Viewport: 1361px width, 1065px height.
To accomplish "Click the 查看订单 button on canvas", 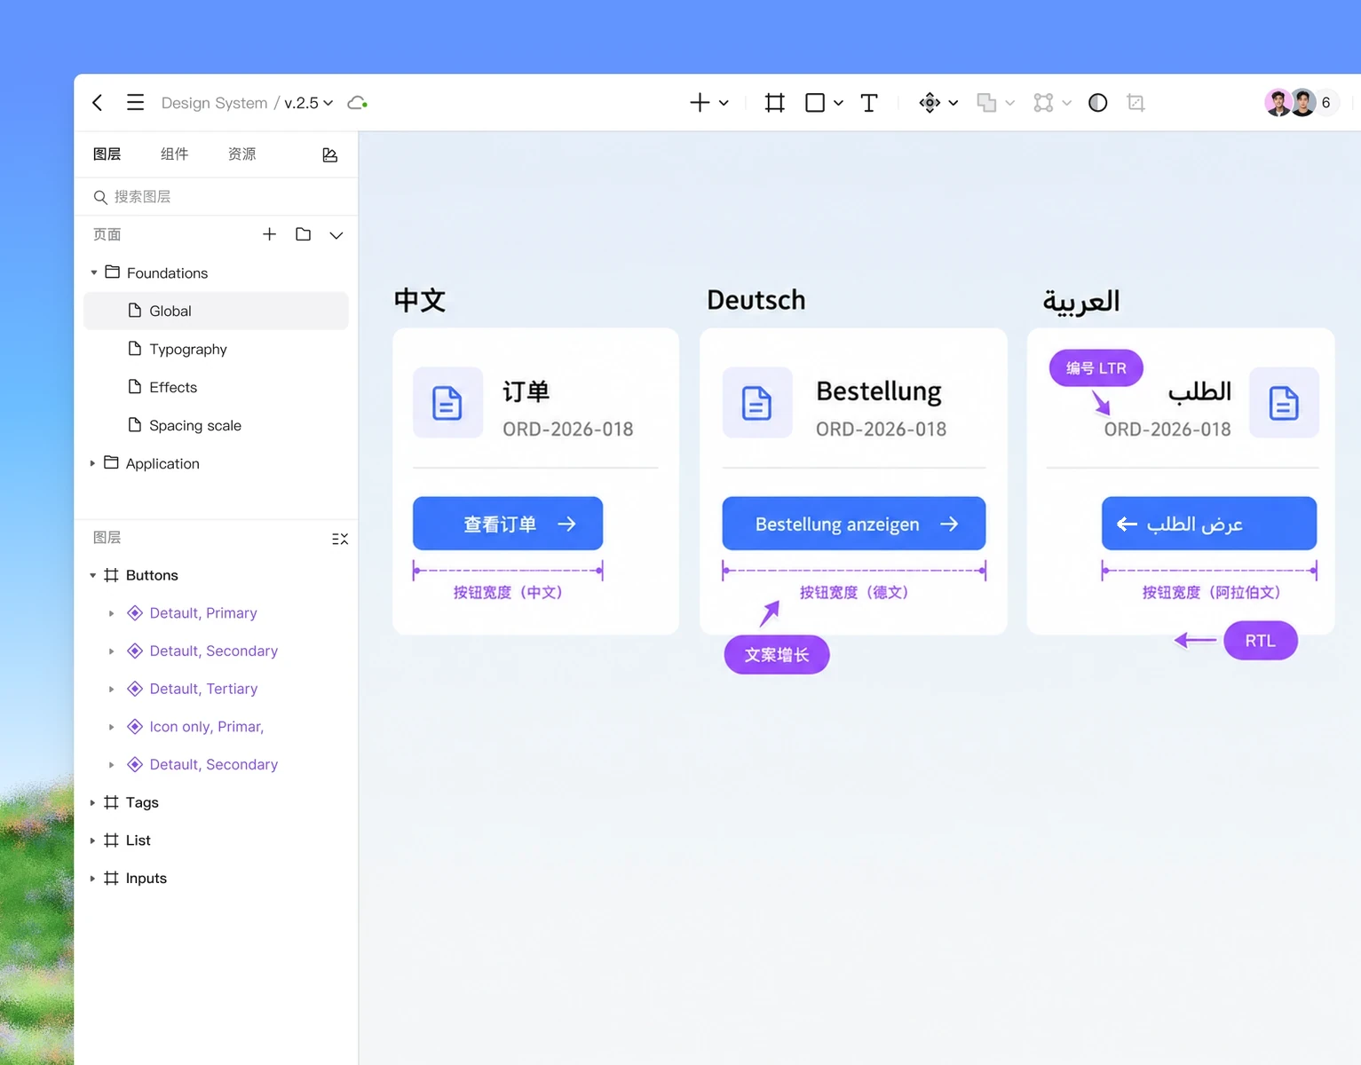I will click(x=508, y=524).
